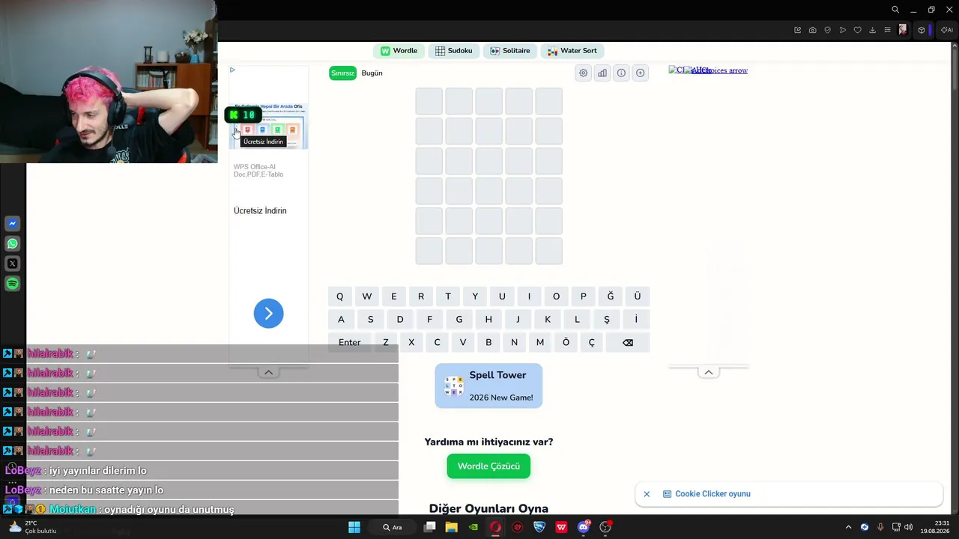This screenshot has width=959, height=539.
Task: Click the Ö key on Wordle keyboard
Action: (x=566, y=342)
